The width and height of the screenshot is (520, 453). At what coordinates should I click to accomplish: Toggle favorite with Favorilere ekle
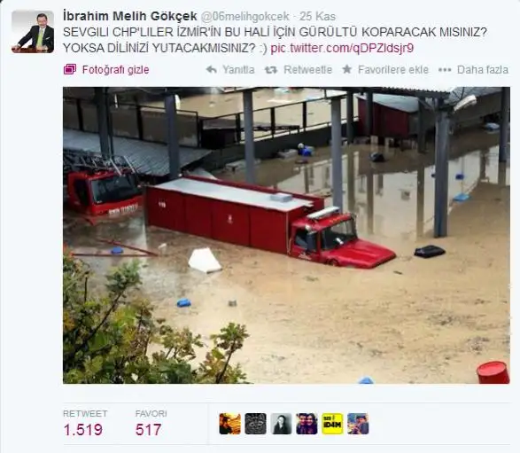coord(393,70)
